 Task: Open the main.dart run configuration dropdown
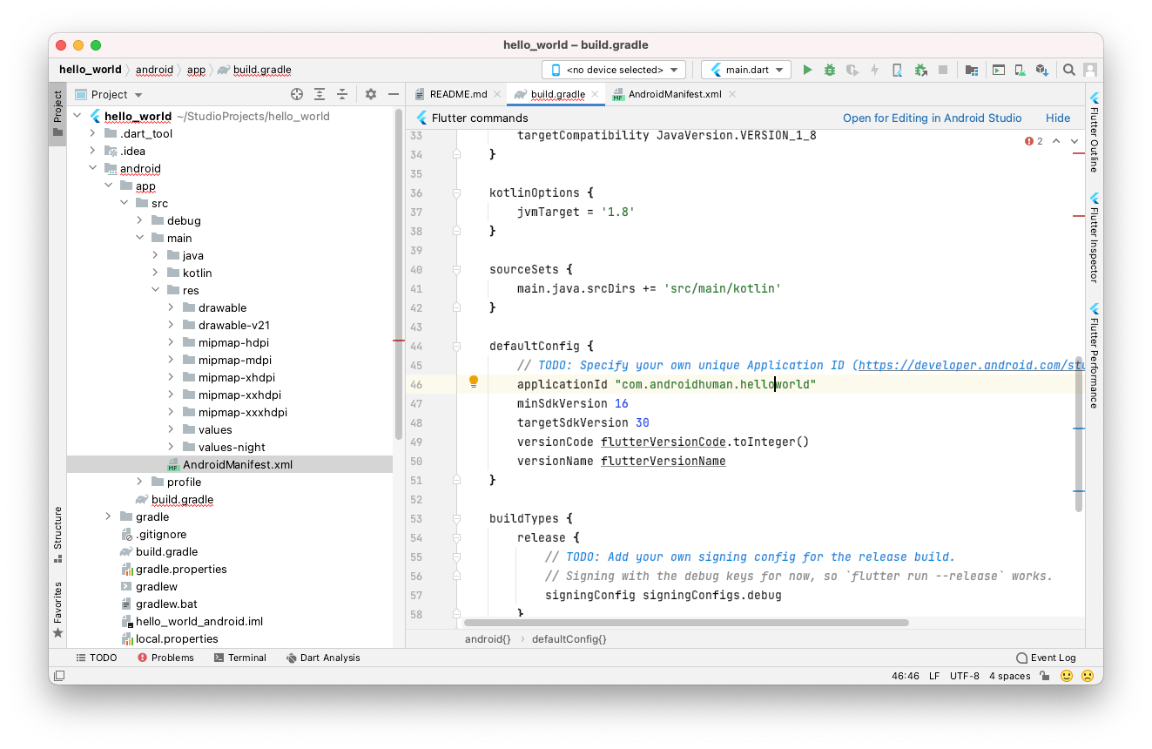coord(746,70)
